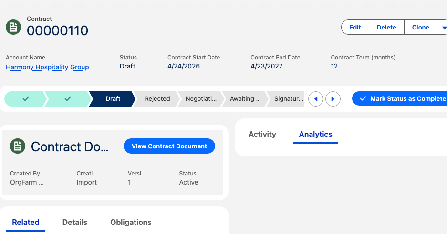
Task: Click the document version value 1
Action: point(129,182)
